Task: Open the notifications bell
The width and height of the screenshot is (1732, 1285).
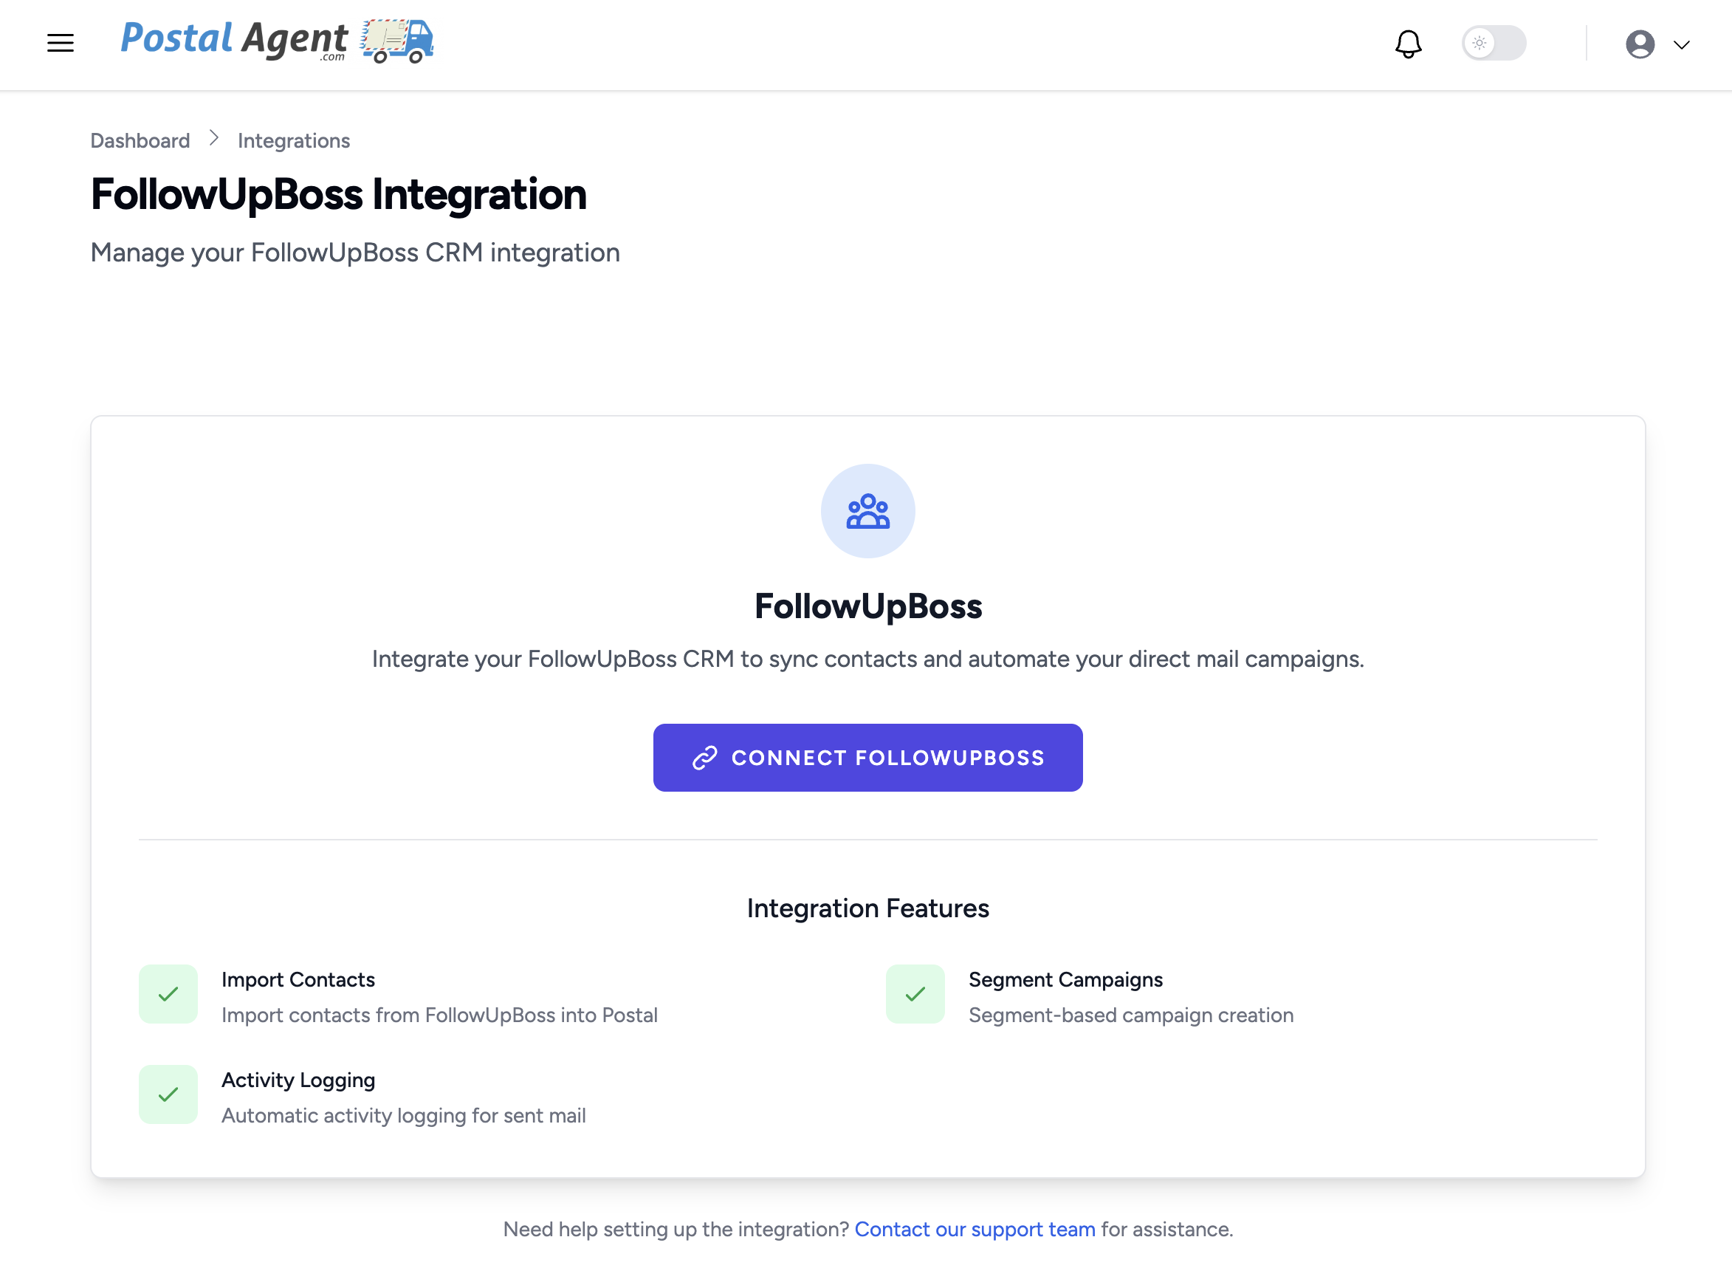Action: tap(1408, 44)
